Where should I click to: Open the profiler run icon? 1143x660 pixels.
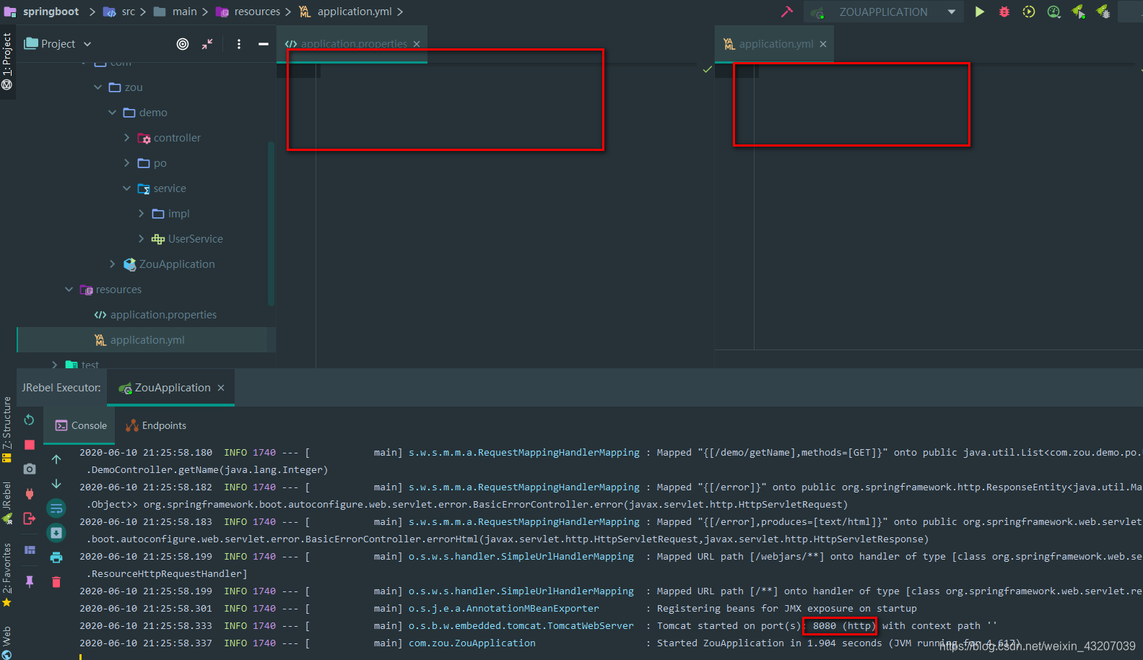click(1053, 12)
